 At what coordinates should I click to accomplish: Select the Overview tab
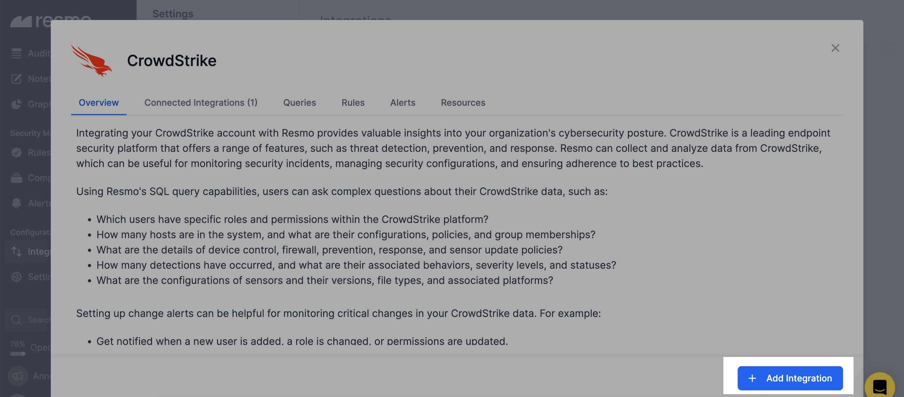[x=99, y=103]
